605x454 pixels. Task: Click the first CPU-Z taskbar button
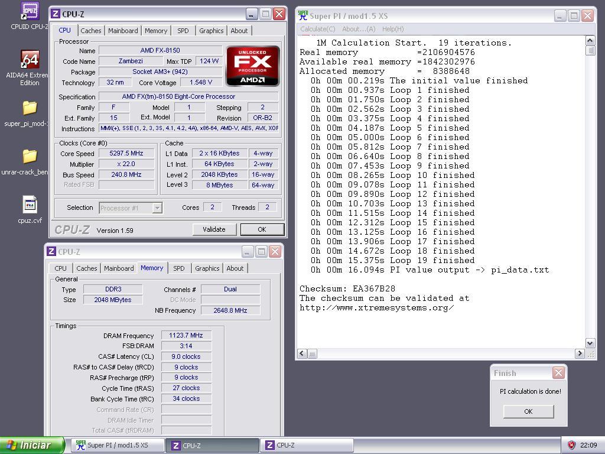pyautogui.click(x=212, y=445)
